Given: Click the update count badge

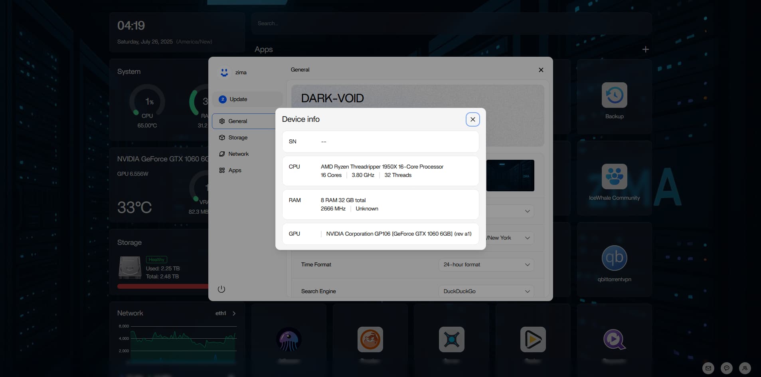Looking at the screenshot, I should tap(223, 99).
